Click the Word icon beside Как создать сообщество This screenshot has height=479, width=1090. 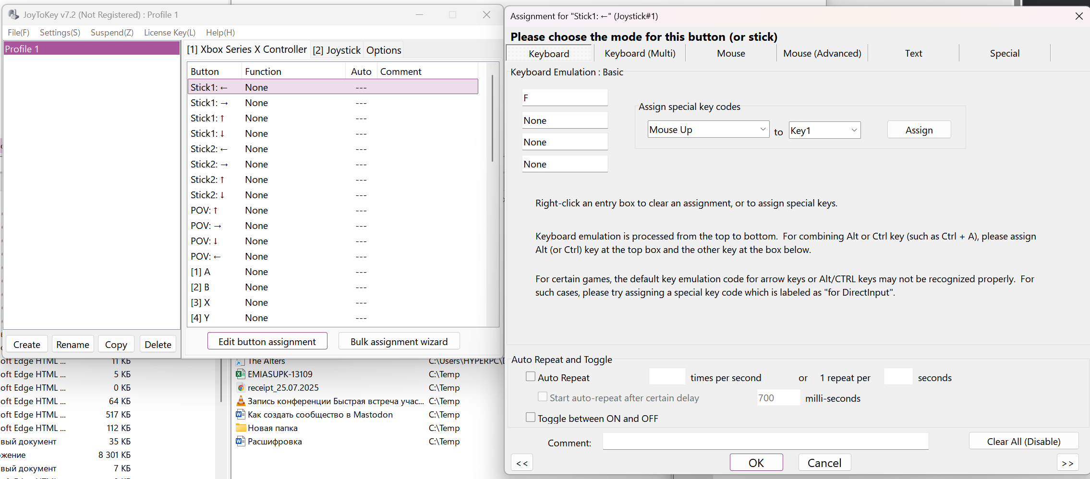click(x=241, y=414)
